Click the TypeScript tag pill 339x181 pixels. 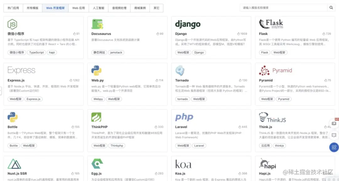pyautogui.click(x=36, y=52)
